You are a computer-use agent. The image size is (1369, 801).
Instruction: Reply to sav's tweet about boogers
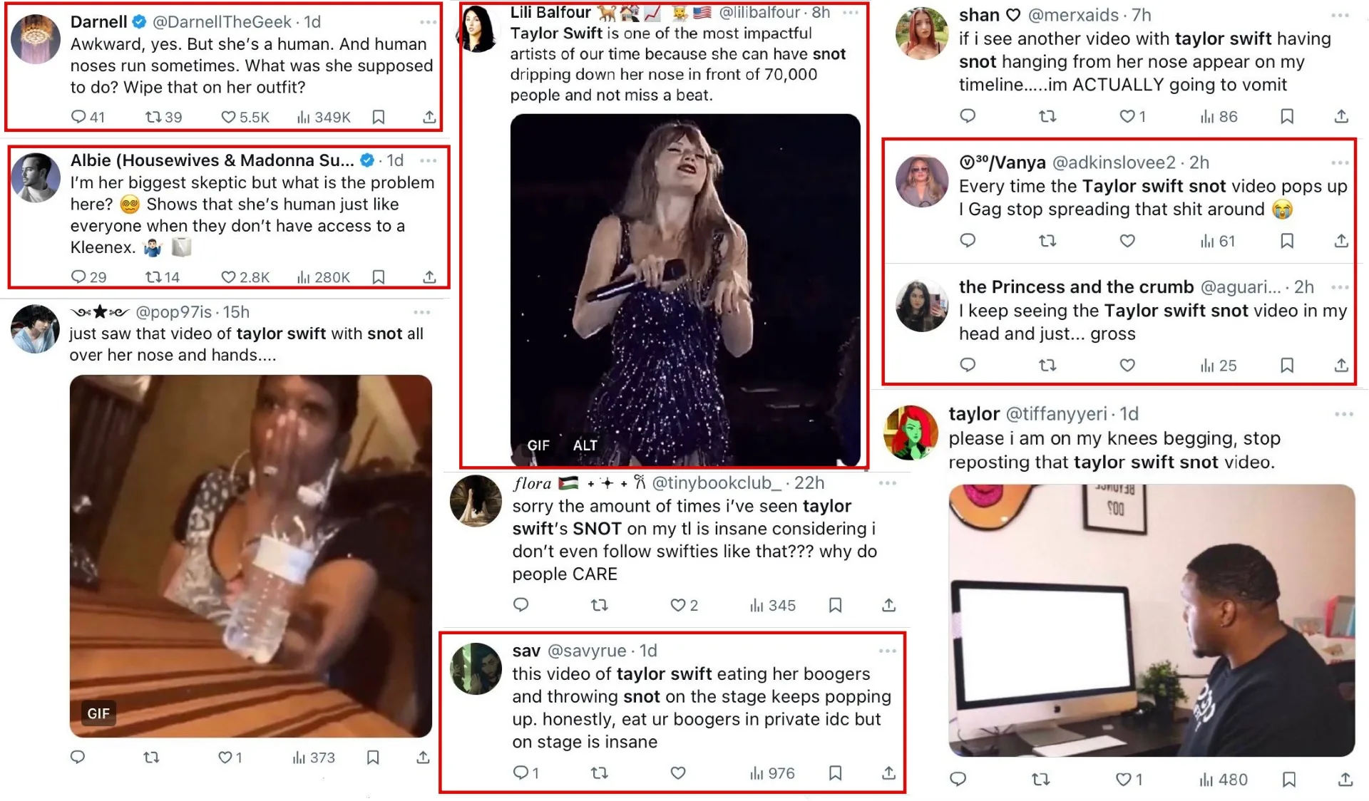coord(521,773)
